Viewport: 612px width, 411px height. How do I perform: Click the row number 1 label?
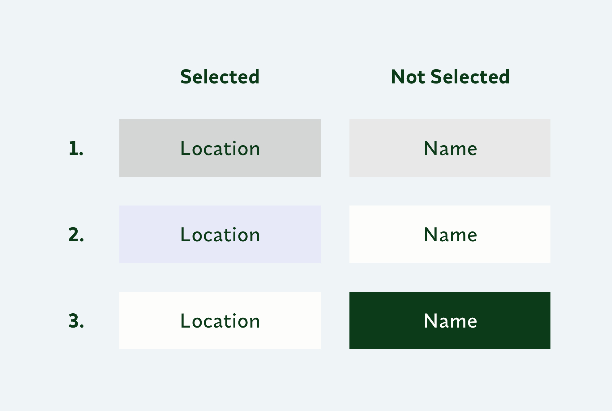[76, 148]
